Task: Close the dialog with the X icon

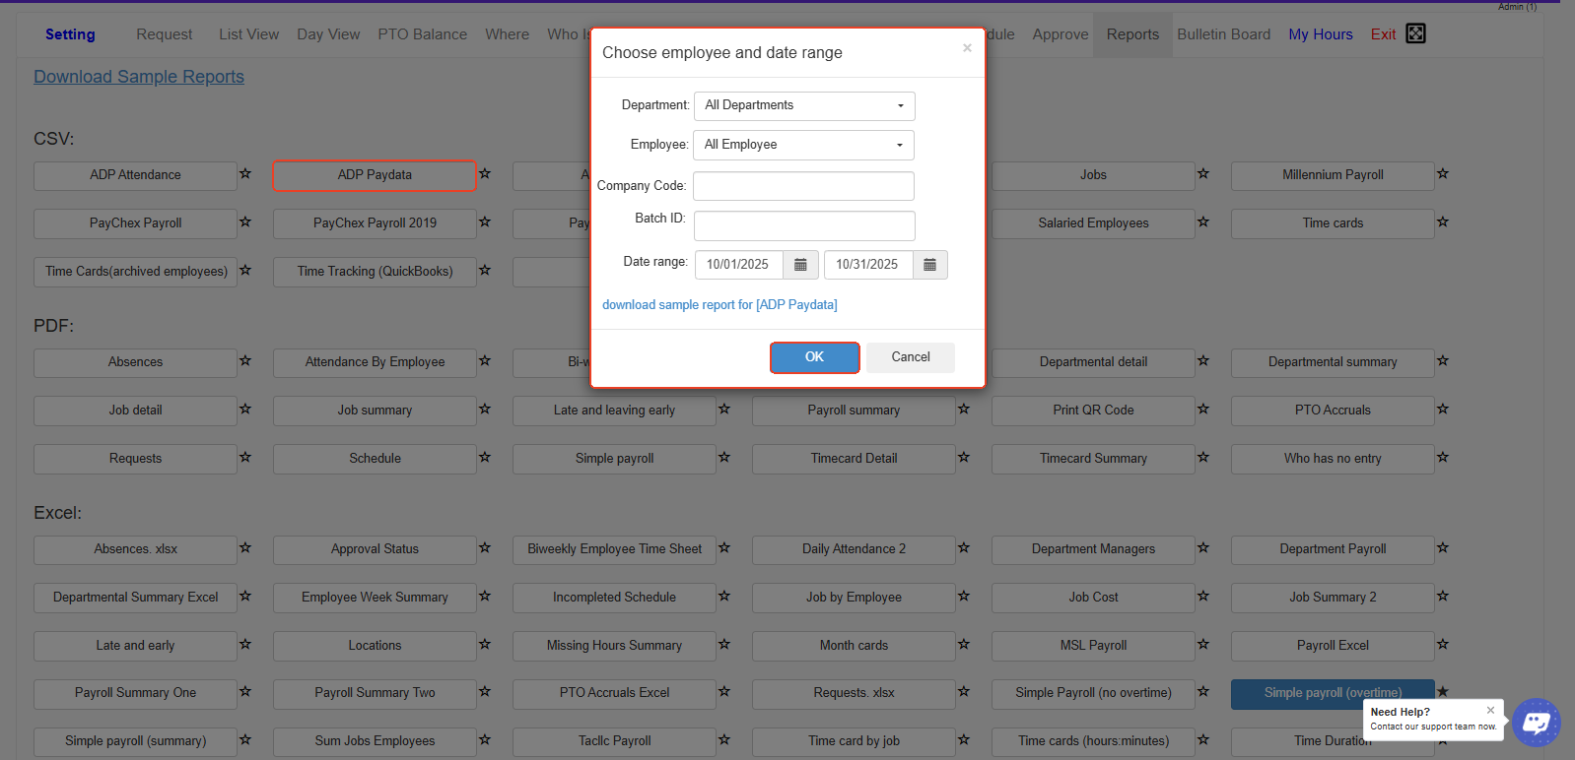Action: [967, 48]
